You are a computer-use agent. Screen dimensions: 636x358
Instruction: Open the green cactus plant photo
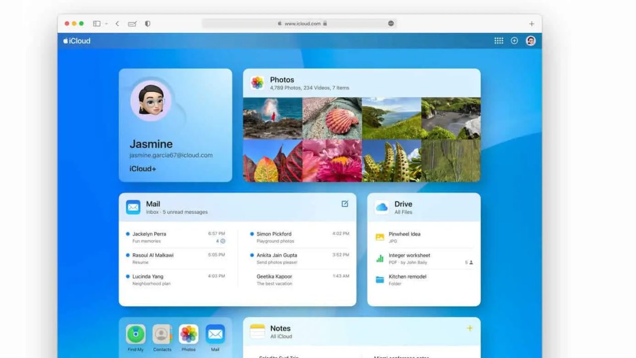[x=392, y=160]
